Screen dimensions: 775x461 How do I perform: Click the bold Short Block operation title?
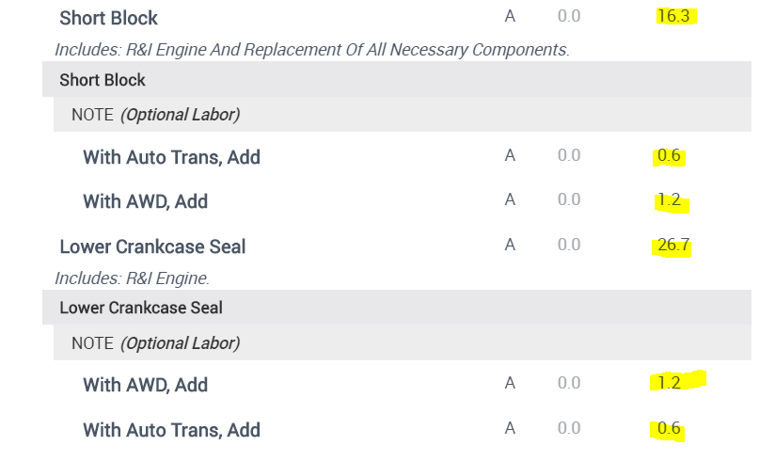[108, 18]
